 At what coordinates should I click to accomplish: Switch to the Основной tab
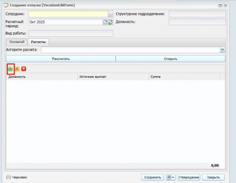point(17,42)
